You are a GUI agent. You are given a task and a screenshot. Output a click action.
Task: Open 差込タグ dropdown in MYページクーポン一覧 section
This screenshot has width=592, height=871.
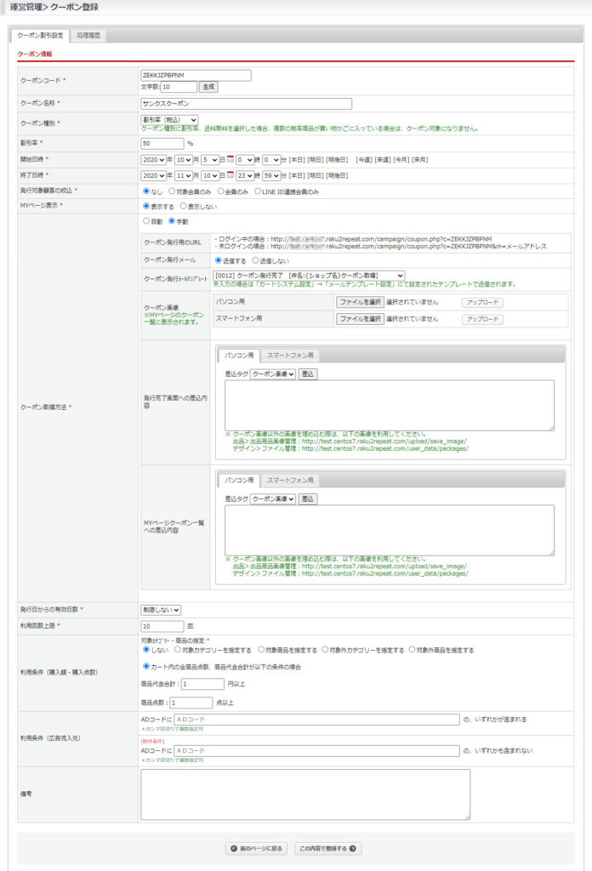coord(273,499)
